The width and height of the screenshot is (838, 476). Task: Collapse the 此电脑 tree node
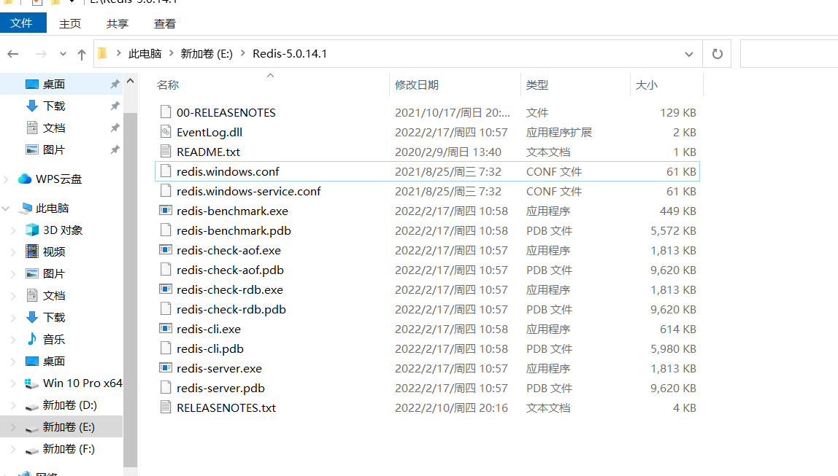tap(7, 208)
